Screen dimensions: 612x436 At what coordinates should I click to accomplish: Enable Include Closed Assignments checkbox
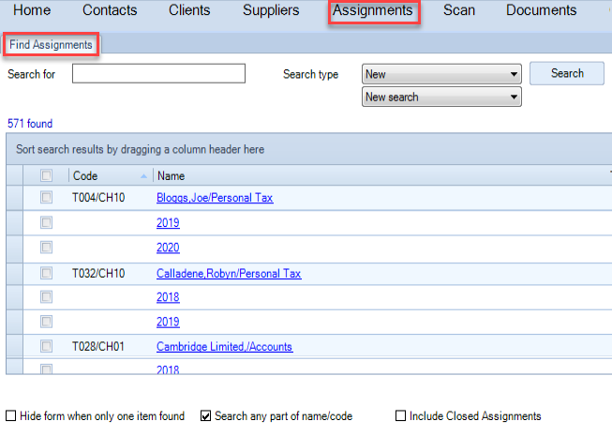pos(400,415)
